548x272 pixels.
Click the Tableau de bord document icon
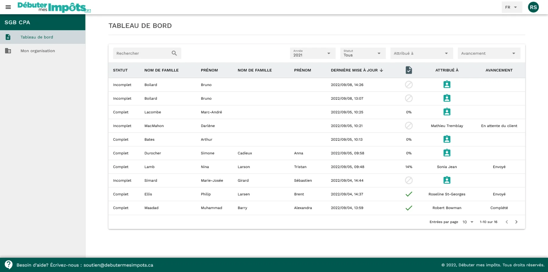pos(8,37)
